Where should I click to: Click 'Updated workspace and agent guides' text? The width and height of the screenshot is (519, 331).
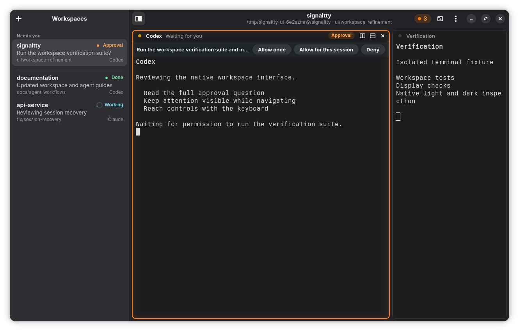coord(64,85)
